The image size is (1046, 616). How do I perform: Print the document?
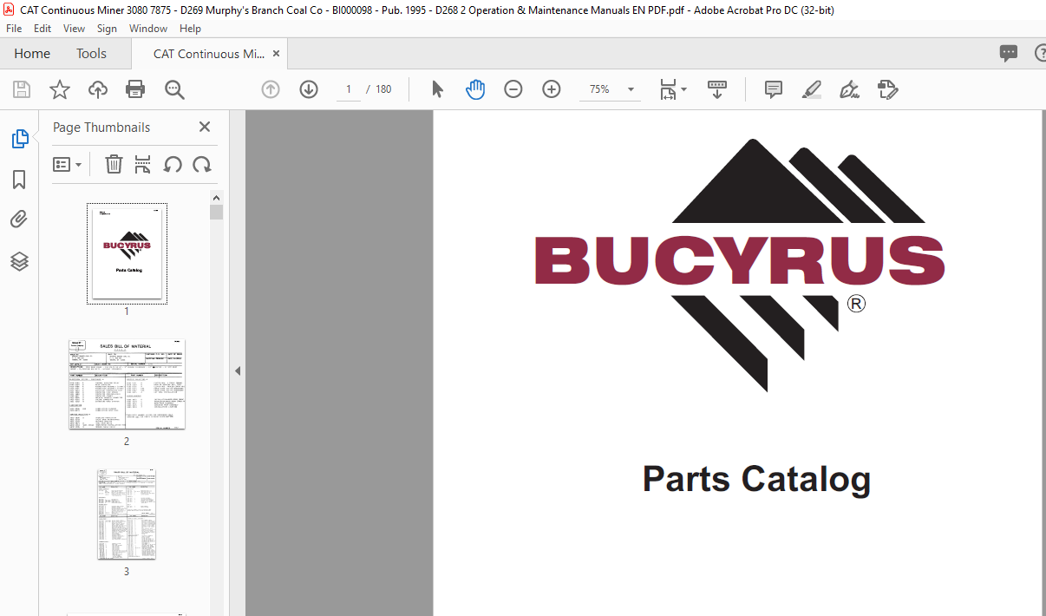point(135,89)
